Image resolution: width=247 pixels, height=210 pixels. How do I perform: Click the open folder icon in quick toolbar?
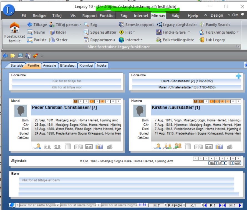13,56
